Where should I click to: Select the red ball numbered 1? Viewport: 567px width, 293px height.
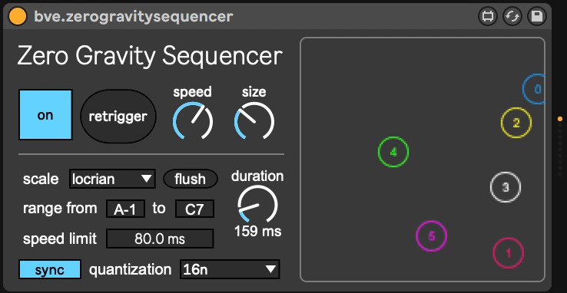click(509, 253)
